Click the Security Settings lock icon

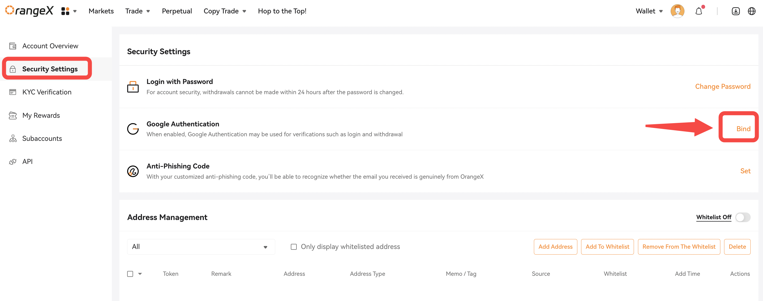click(x=13, y=69)
